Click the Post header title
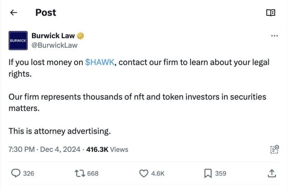This screenshot has height=190, width=291. (x=45, y=13)
